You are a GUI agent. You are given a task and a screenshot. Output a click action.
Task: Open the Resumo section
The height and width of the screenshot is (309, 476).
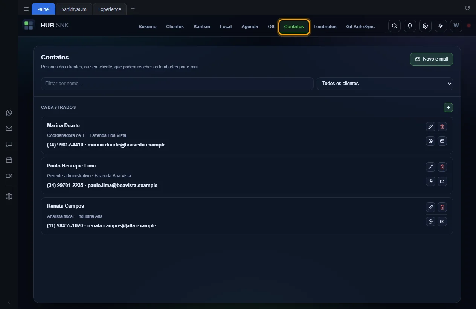coord(147,27)
